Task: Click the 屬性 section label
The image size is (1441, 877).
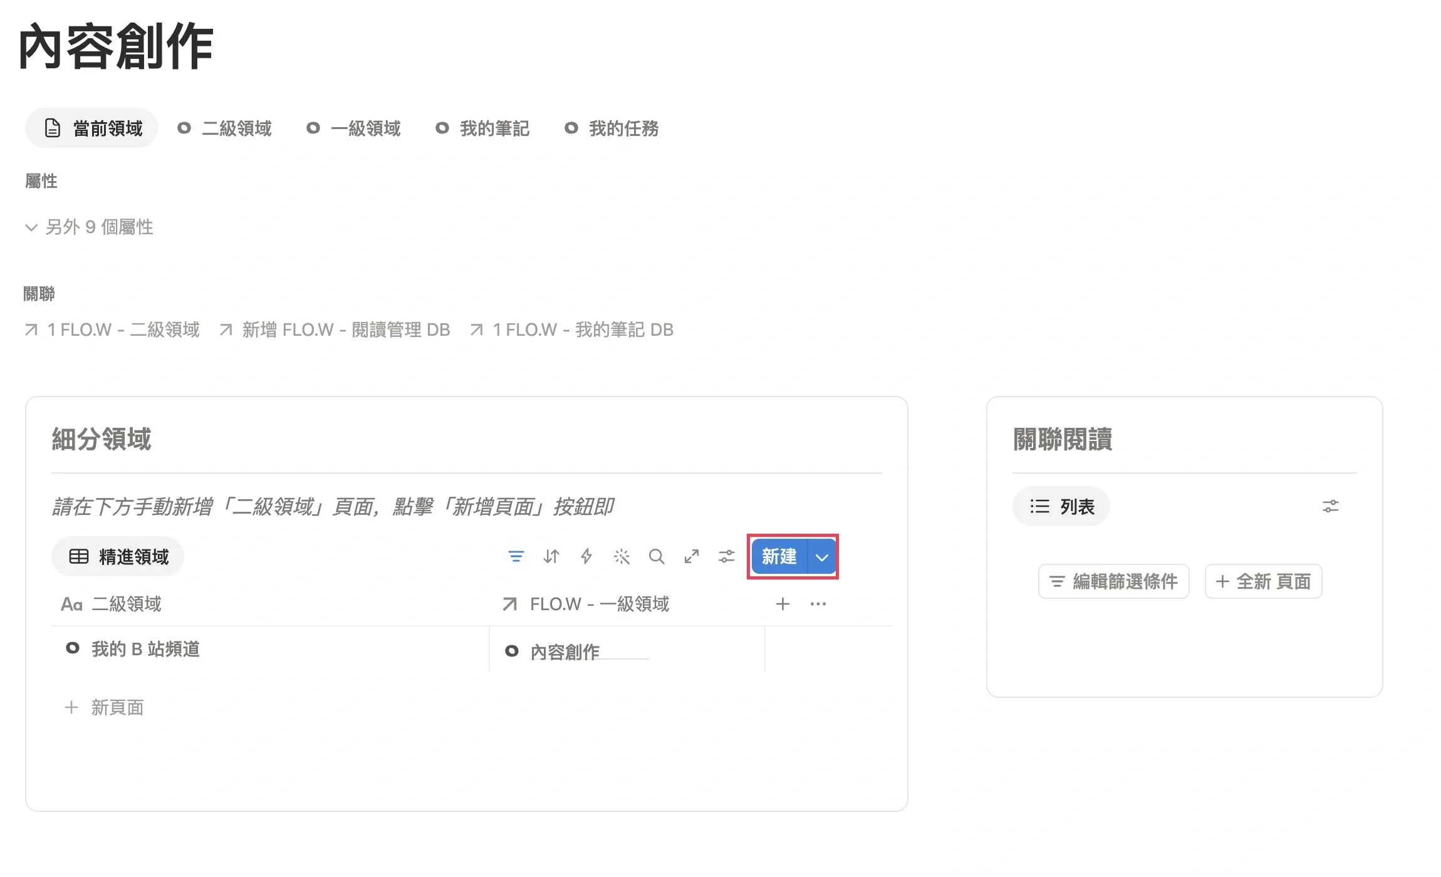Action: pos(41,181)
